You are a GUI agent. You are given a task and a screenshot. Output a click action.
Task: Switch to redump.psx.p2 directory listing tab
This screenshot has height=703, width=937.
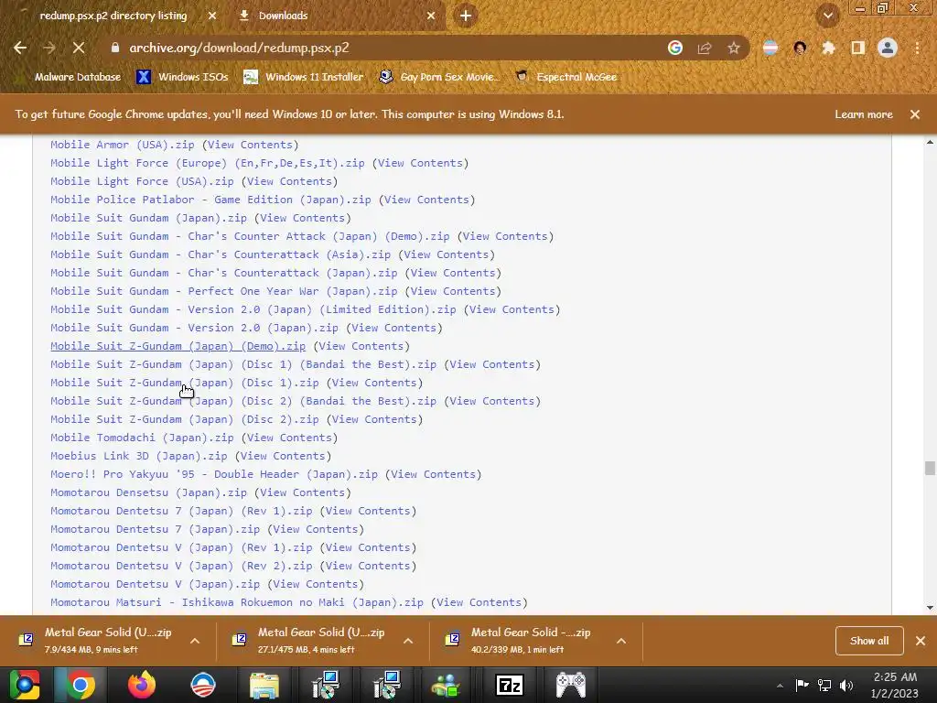[x=113, y=16]
